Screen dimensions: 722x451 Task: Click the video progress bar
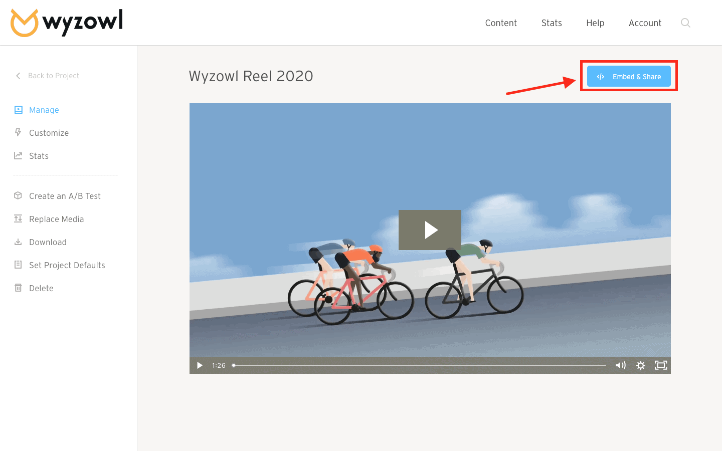pos(419,365)
